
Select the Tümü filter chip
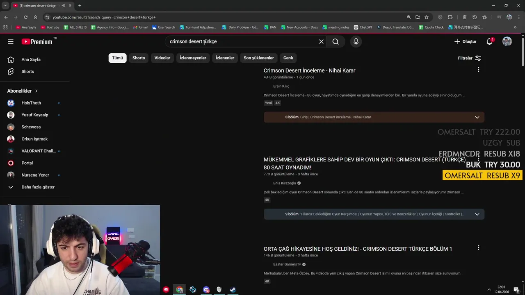[117, 58]
